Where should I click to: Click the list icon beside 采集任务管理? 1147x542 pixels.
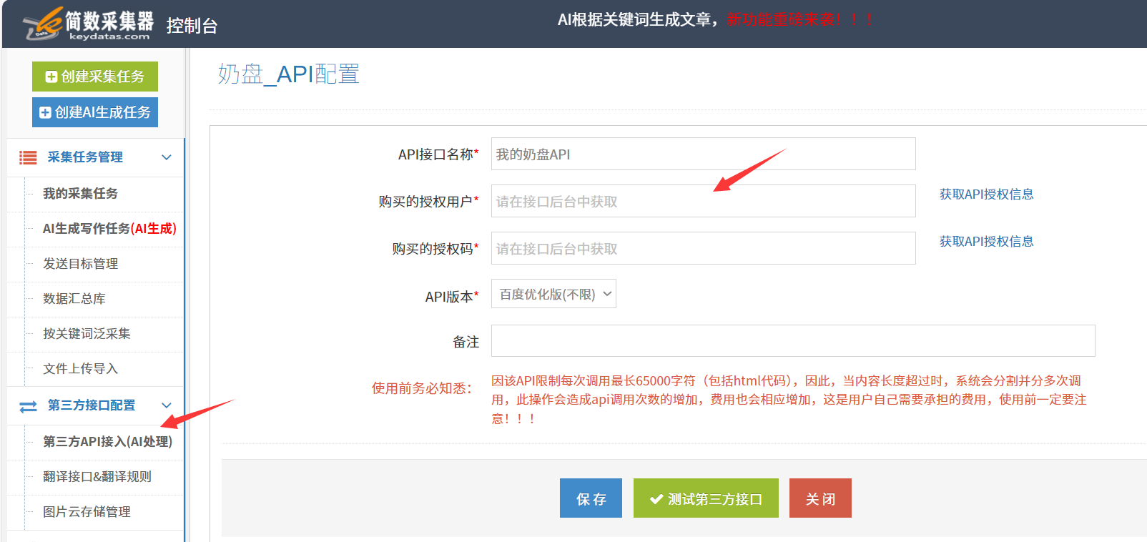click(28, 157)
